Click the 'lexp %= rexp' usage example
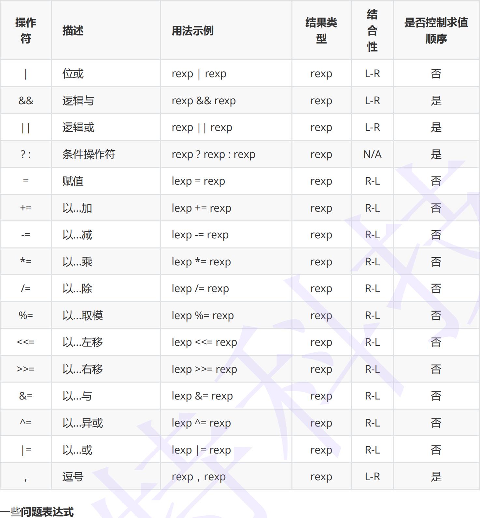The image size is (480, 518). pos(203,316)
